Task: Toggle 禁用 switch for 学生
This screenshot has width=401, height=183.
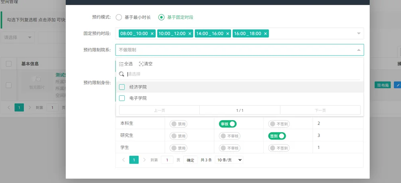Action: click(178, 148)
